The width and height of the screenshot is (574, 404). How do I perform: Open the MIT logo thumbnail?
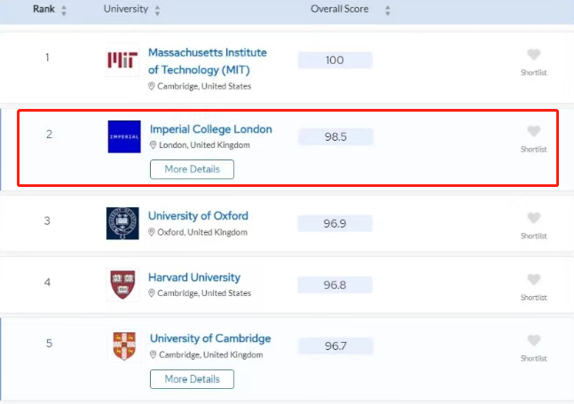[x=122, y=60]
